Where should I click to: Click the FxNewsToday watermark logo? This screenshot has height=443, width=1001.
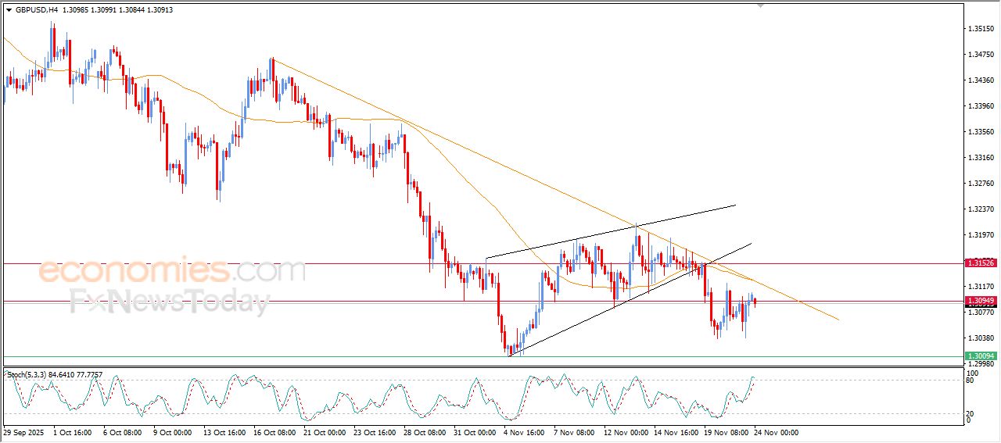point(169,301)
